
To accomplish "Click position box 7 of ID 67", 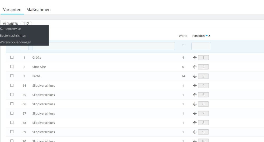I will point(203,113).
